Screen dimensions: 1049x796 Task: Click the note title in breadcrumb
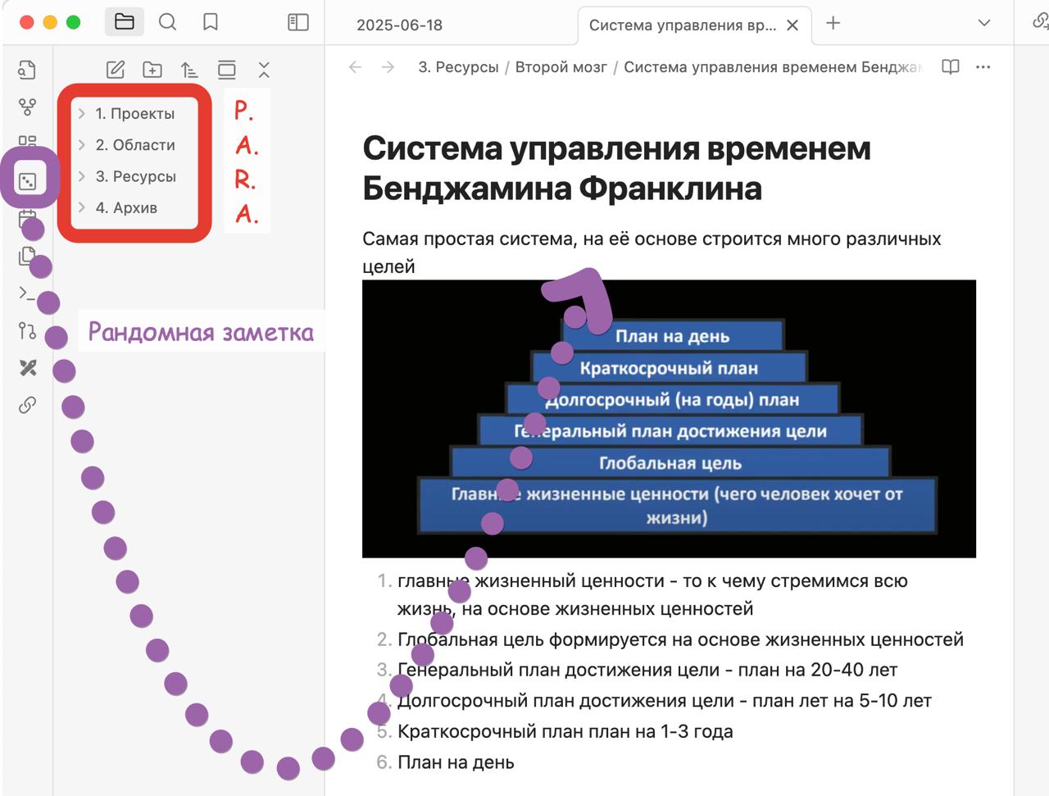pyautogui.click(x=773, y=67)
